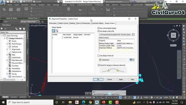Open Windows Start menu
This screenshot has width=186, height=105.
pyautogui.click(x=3, y=102)
